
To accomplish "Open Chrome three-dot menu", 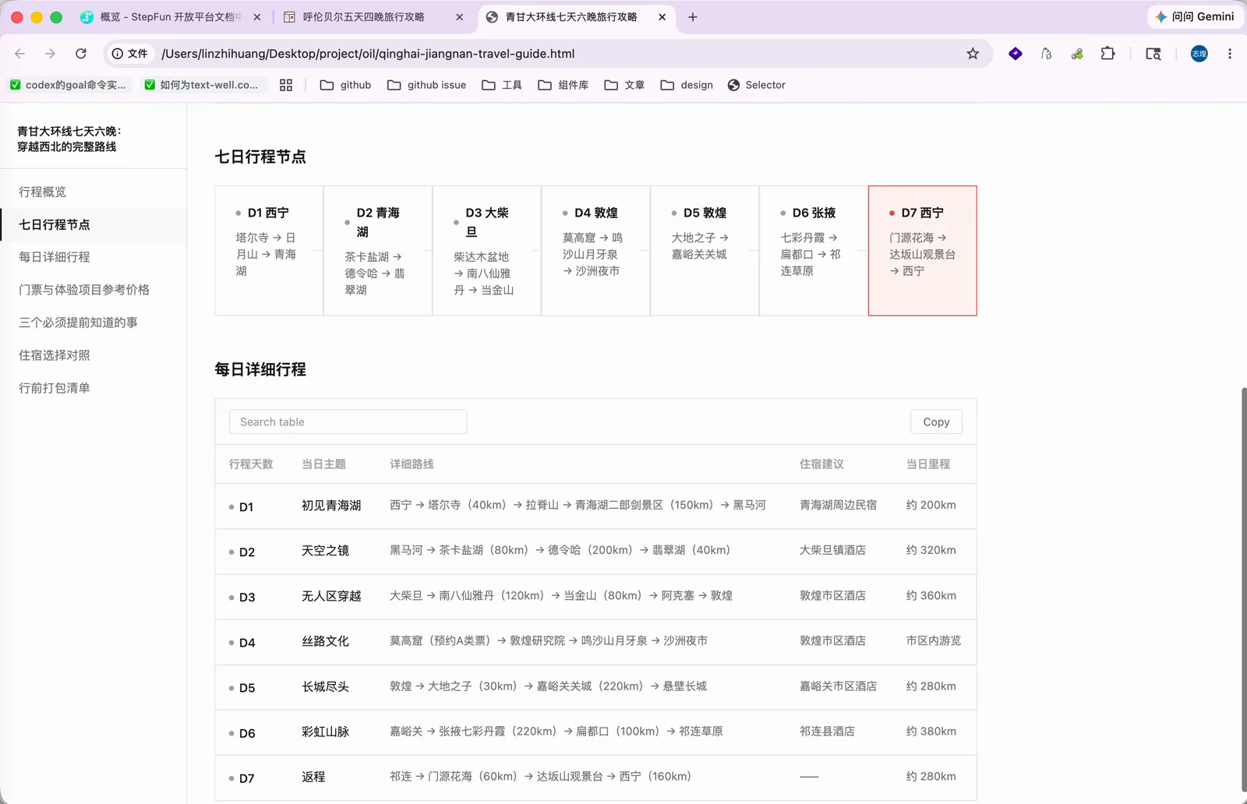I will pyautogui.click(x=1230, y=54).
